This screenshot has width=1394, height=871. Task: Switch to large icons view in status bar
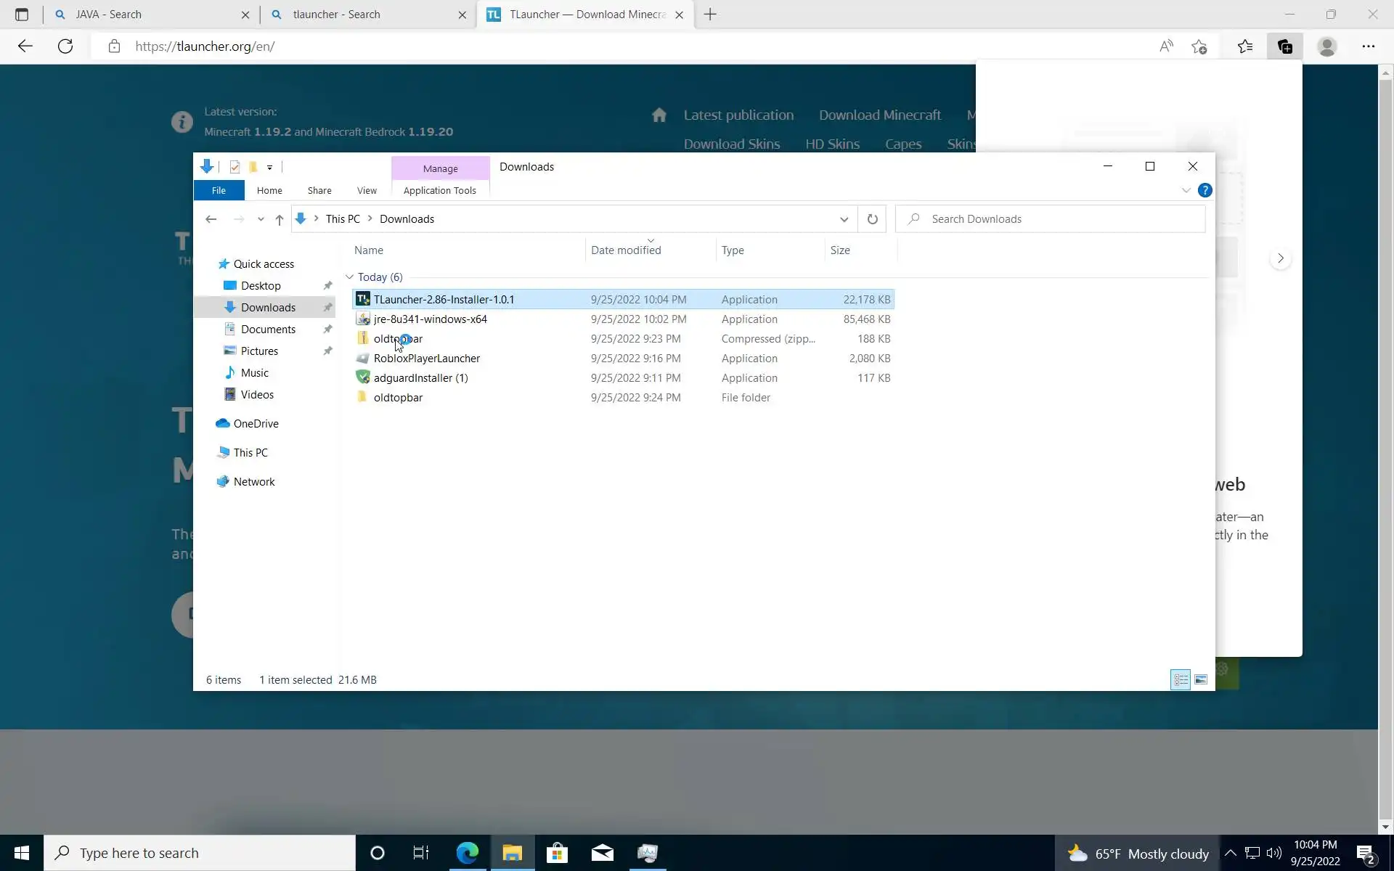click(1201, 680)
